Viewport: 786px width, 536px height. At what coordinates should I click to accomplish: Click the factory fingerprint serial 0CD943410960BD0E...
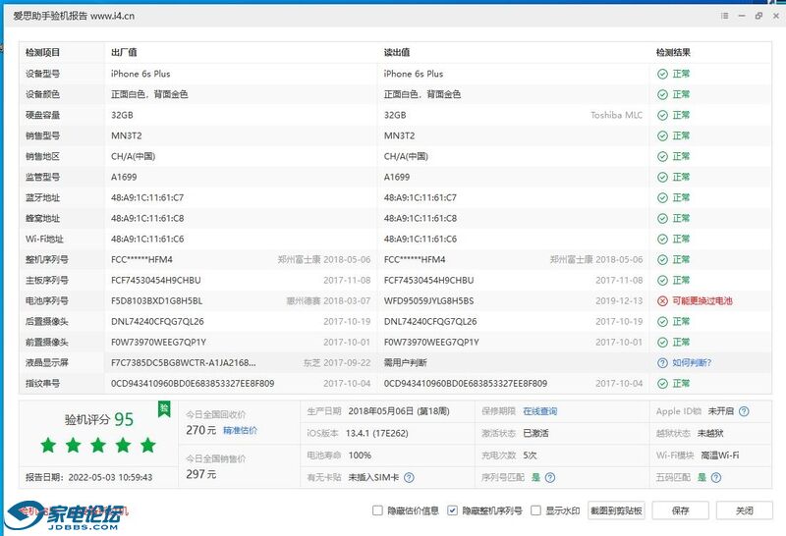point(193,383)
